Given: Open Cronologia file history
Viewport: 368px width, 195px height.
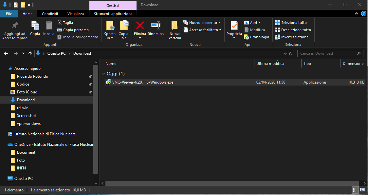Looking at the screenshot, I should (257, 37).
